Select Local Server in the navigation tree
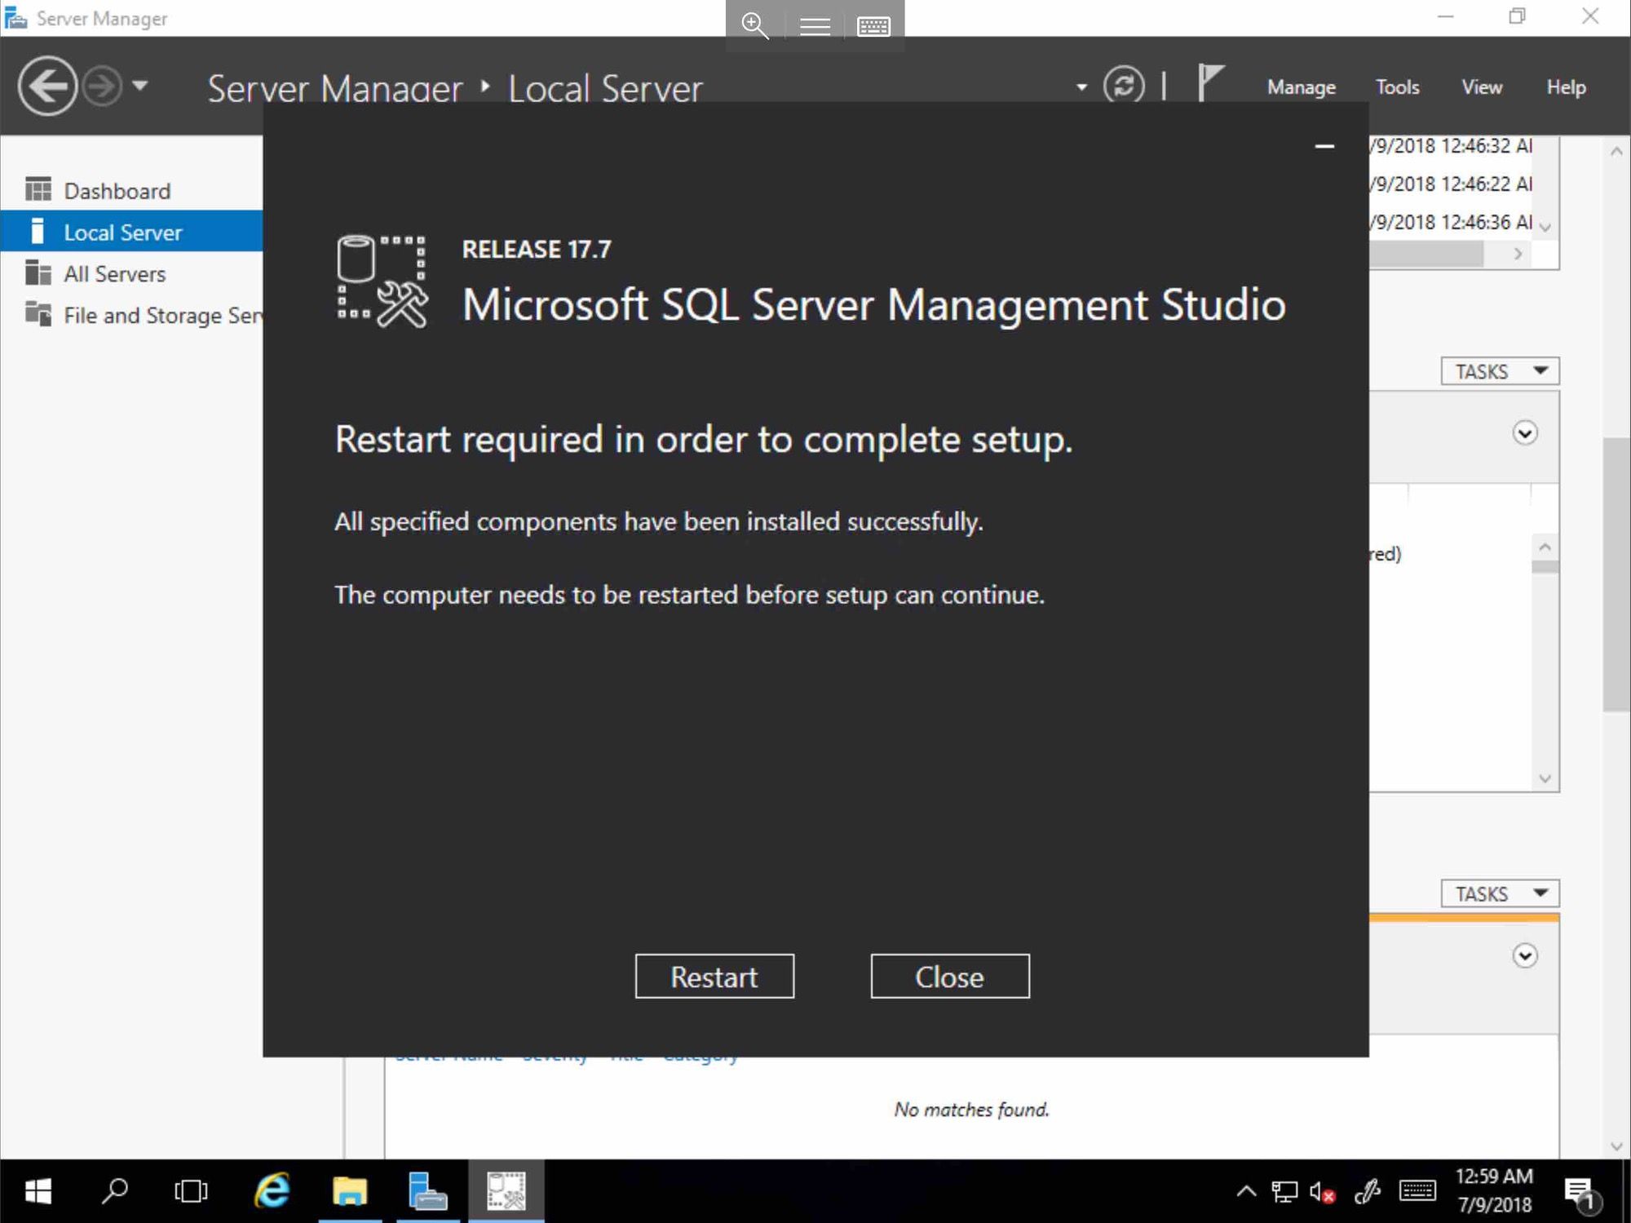Screen dimensions: 1631x1223 [123, 231]
